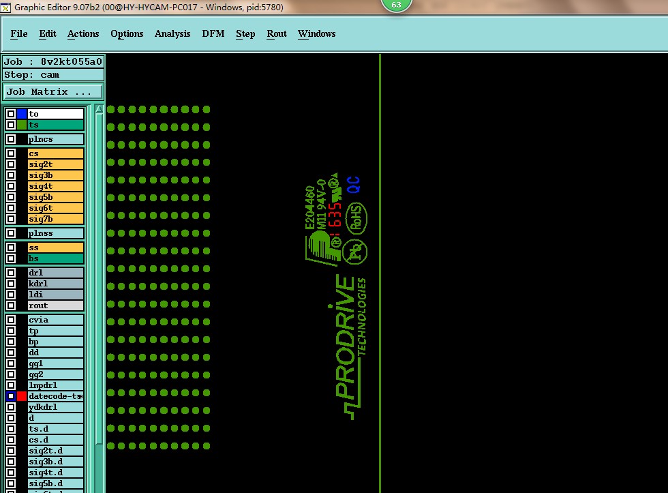
Task: Select the 'sig2t.d' layer row
Action: (x=55, y=451)
